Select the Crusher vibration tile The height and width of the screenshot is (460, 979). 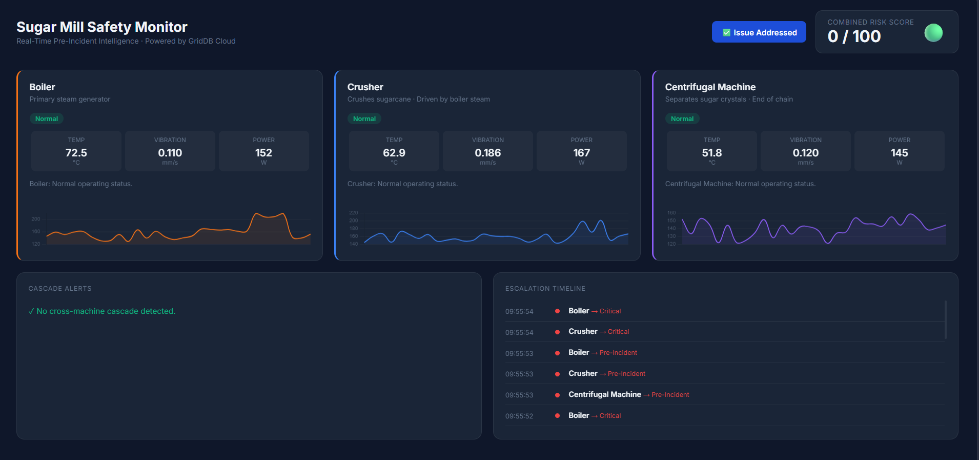coord(487,151)
